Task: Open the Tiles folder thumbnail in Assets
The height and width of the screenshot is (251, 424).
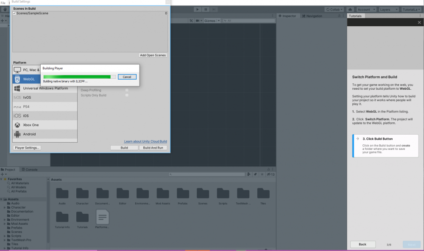Action: coord(263,193)
